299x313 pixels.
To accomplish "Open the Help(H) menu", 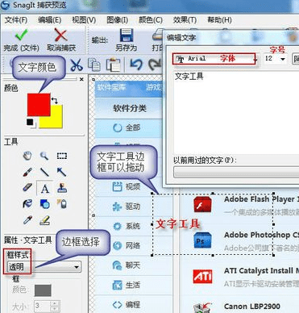I will point(219,19).
